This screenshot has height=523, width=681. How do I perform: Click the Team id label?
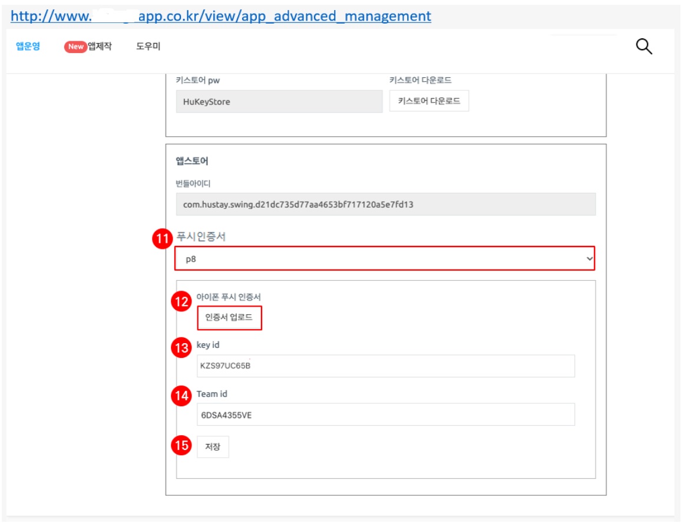212,394
